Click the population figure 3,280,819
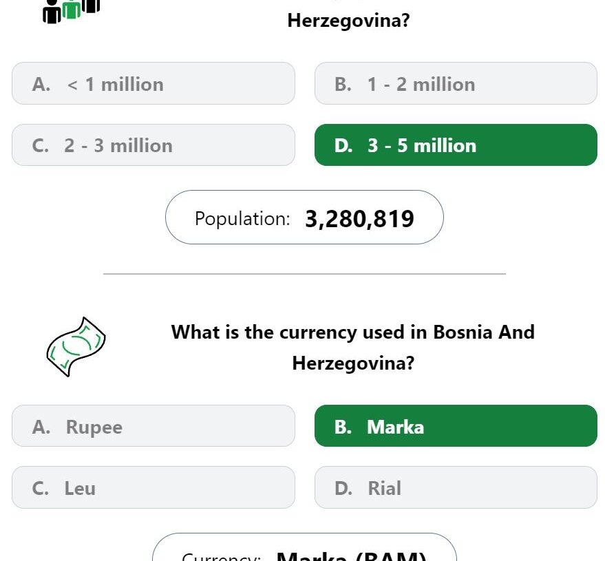The width and height of the screenshot is (605, 561). [x=359, y=219]
